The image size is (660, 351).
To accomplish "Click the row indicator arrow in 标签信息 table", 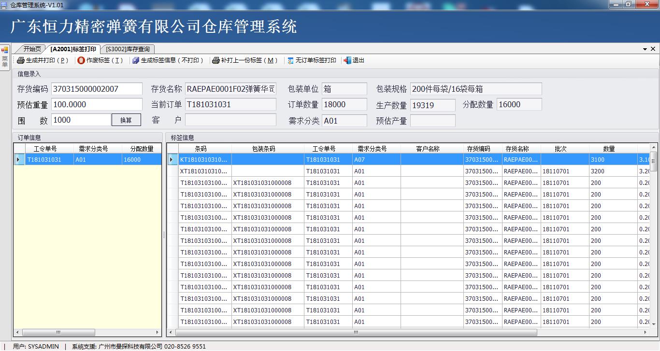I will click(173, 159).
